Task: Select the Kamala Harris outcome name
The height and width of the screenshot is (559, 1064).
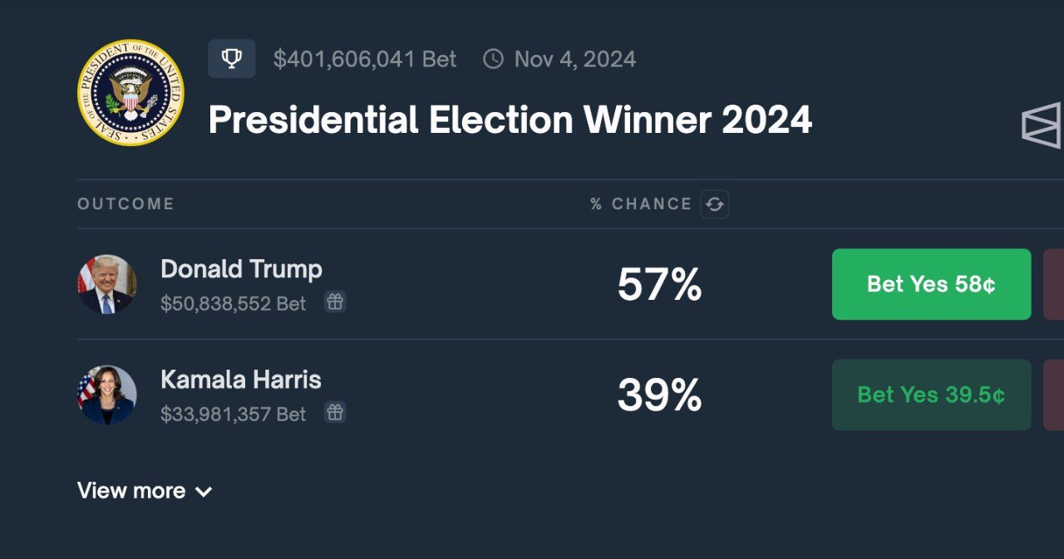Action: point(241,380)
